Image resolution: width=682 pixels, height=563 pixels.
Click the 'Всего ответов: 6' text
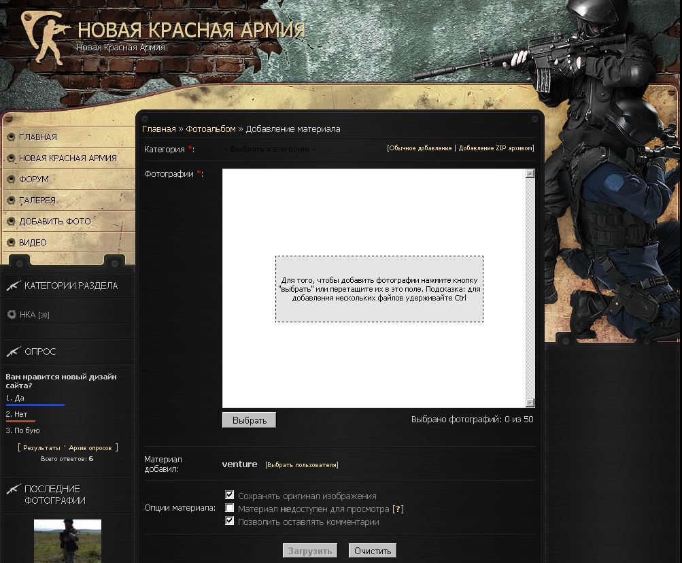67,458
